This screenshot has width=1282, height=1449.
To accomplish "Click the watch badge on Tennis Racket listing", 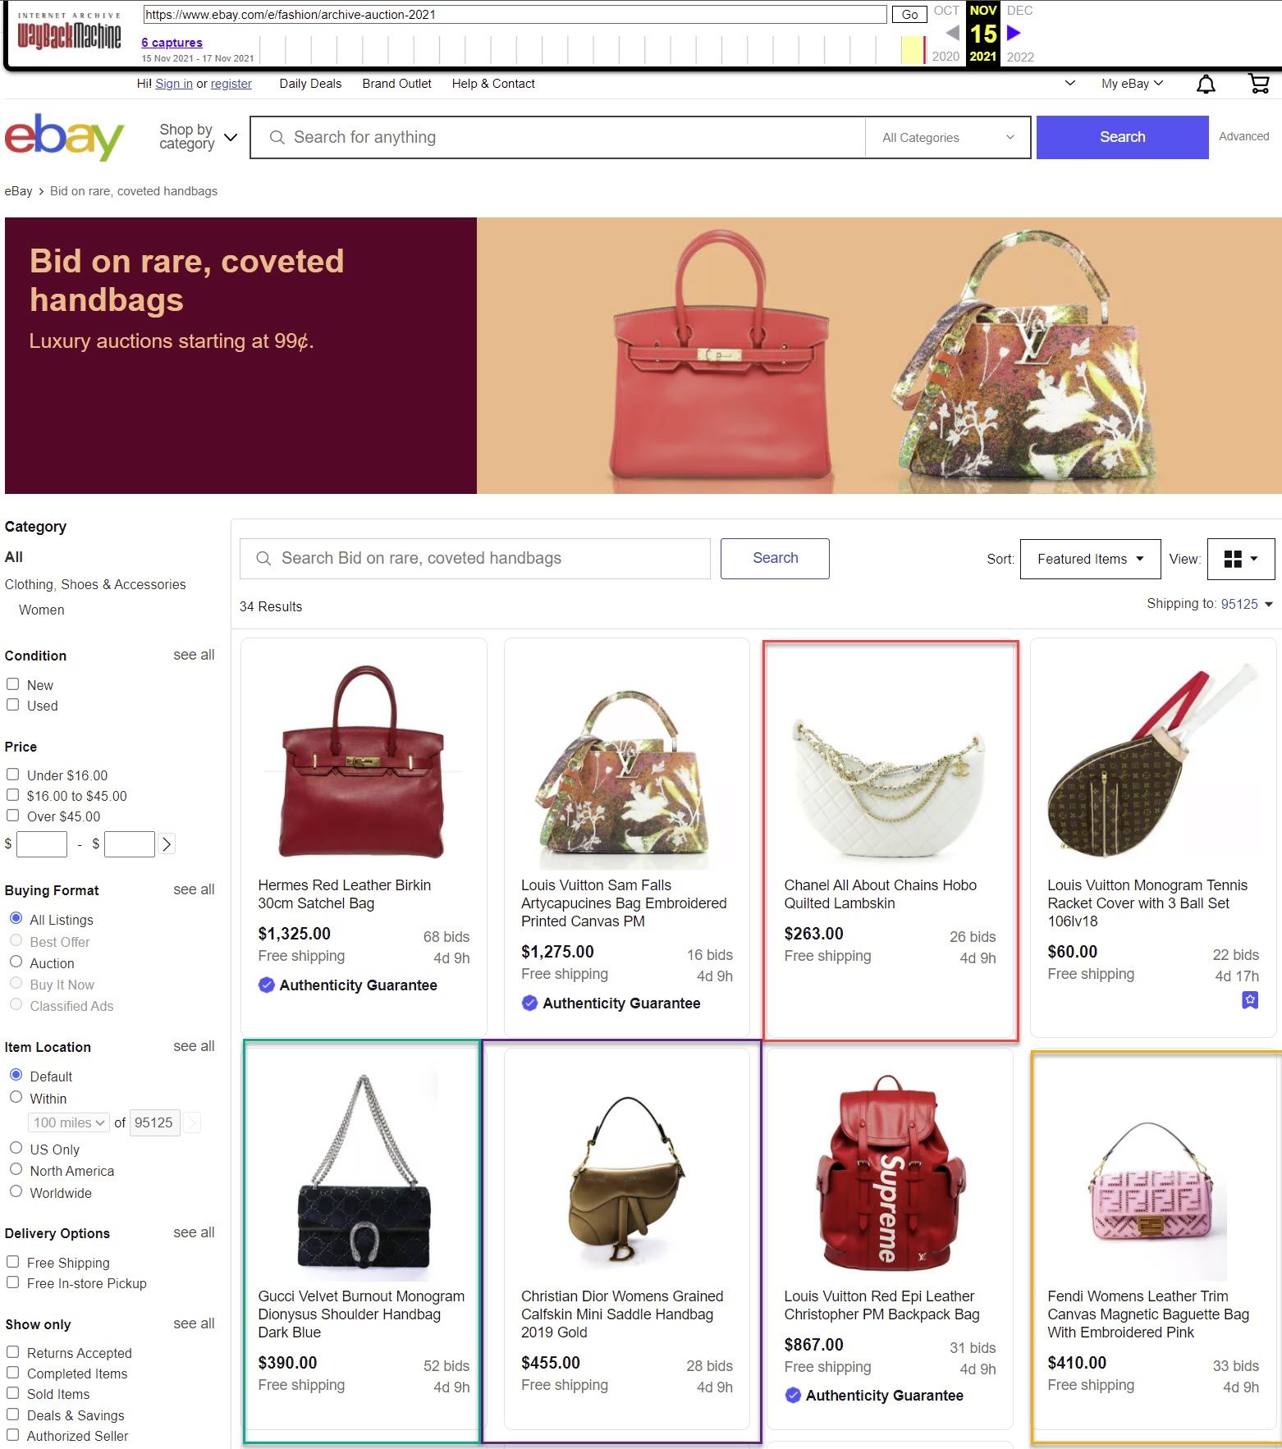I will point(1250,1000).
